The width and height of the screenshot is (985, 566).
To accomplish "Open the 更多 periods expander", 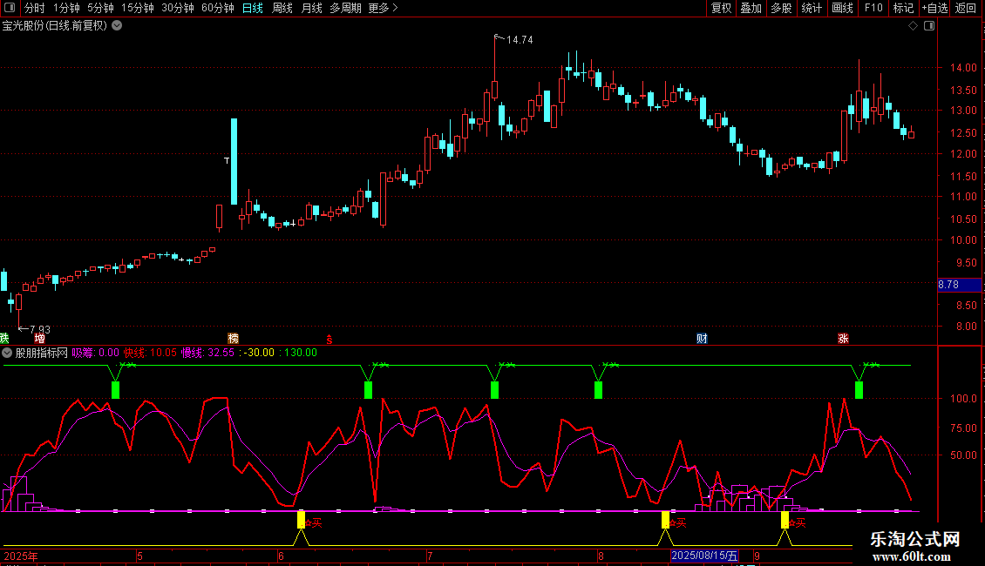I will pyautogui.click(x=383, y=8).
